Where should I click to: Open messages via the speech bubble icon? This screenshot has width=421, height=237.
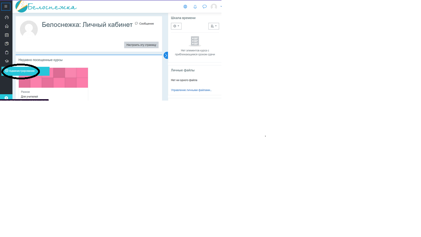point(205,7)
